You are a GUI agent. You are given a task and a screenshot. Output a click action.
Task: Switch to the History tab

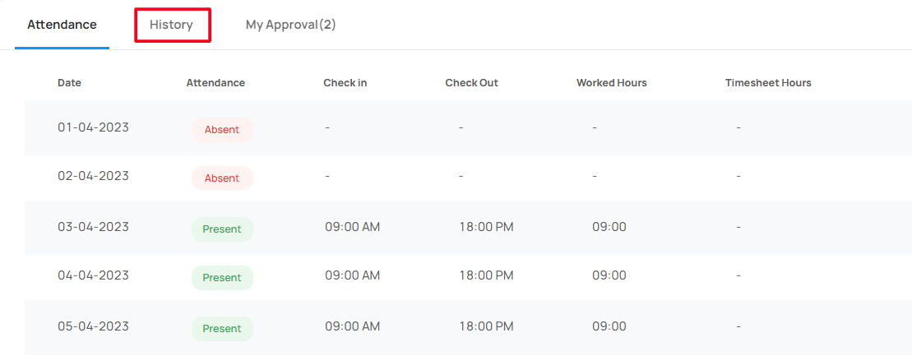coord(171,25)
